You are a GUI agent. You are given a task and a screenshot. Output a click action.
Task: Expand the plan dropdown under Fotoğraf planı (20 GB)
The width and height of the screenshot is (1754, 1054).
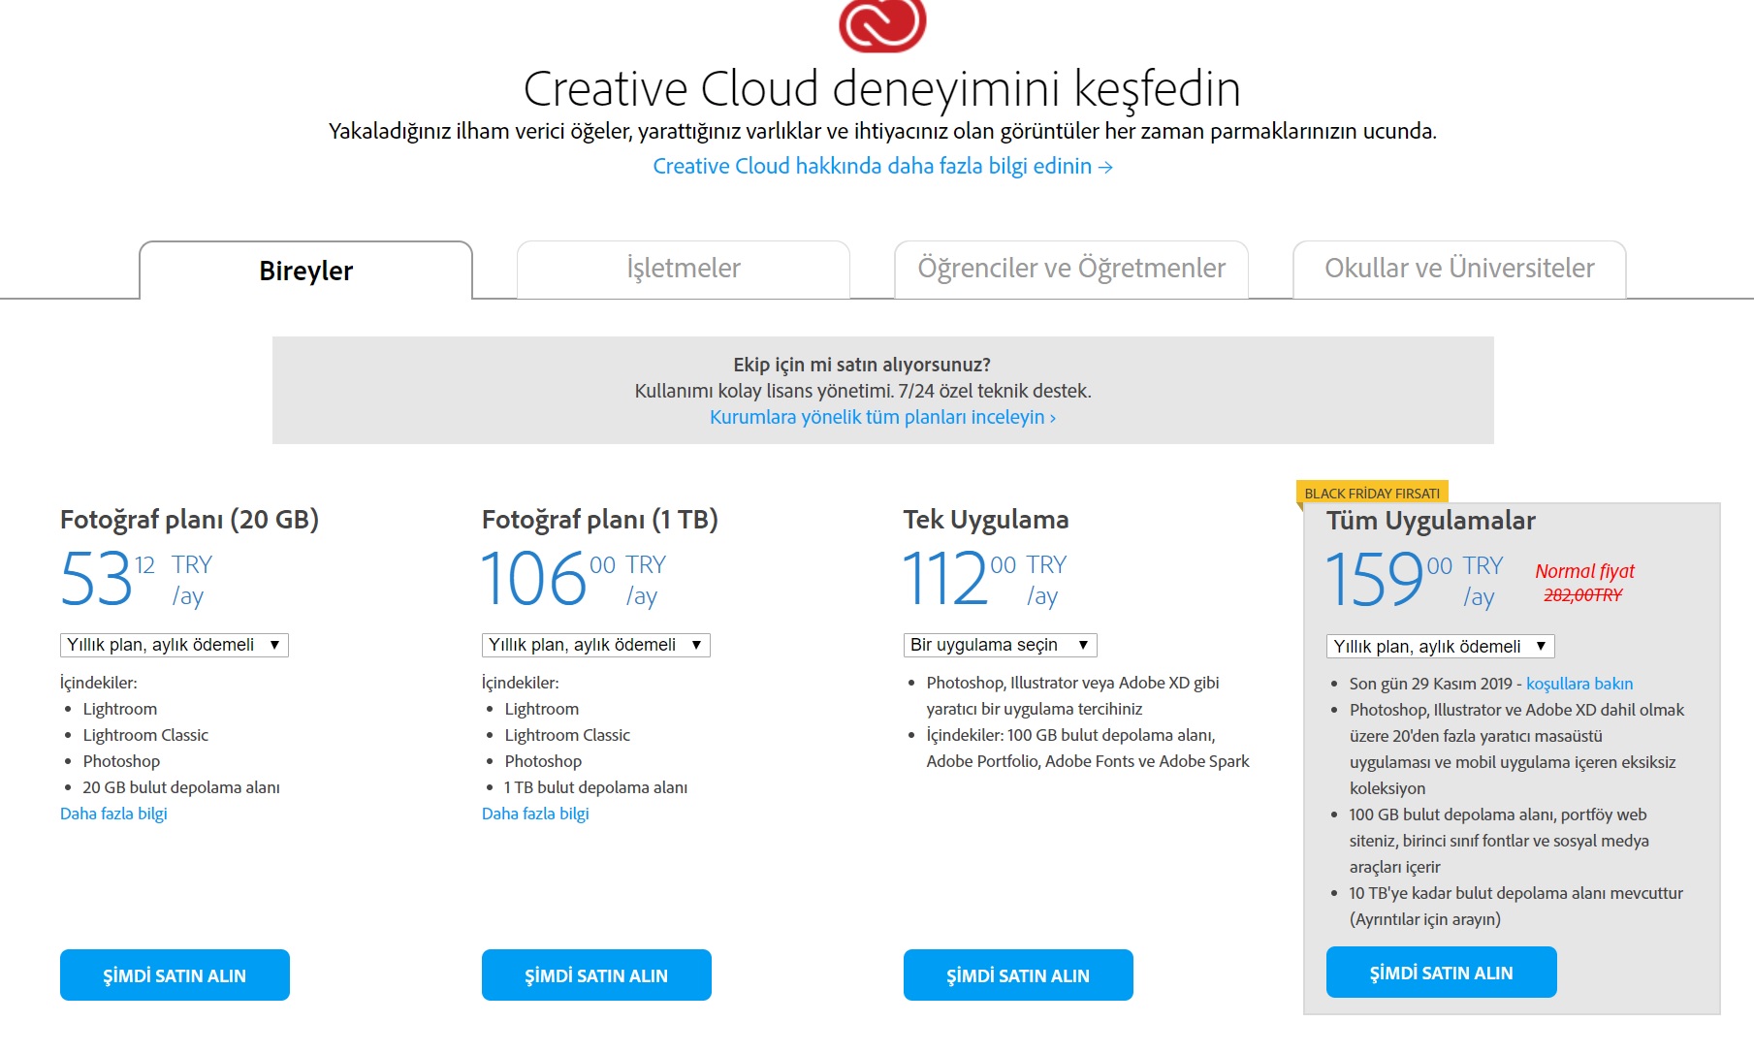(x=175, y=645)
